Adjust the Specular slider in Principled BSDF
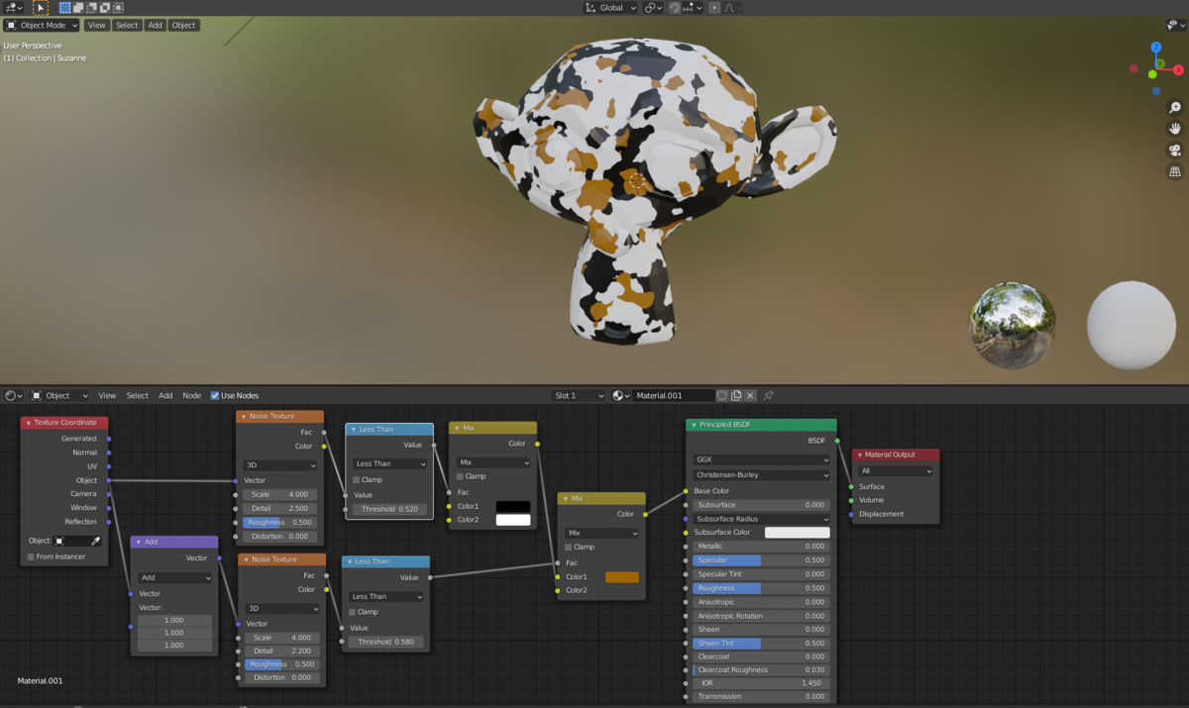1189x708 pixels. (761, 560)
